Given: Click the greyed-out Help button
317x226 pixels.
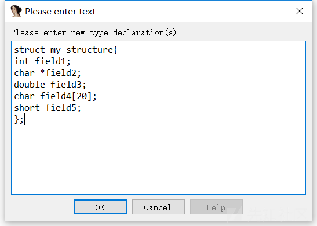Looking at the screenshot, I should (216, 207).
